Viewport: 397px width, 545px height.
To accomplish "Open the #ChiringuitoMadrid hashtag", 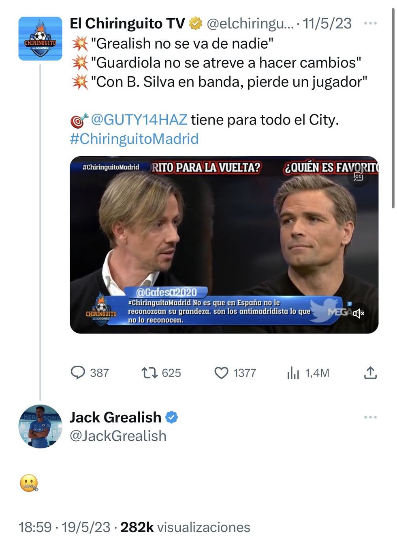I will tap(134, 139).
